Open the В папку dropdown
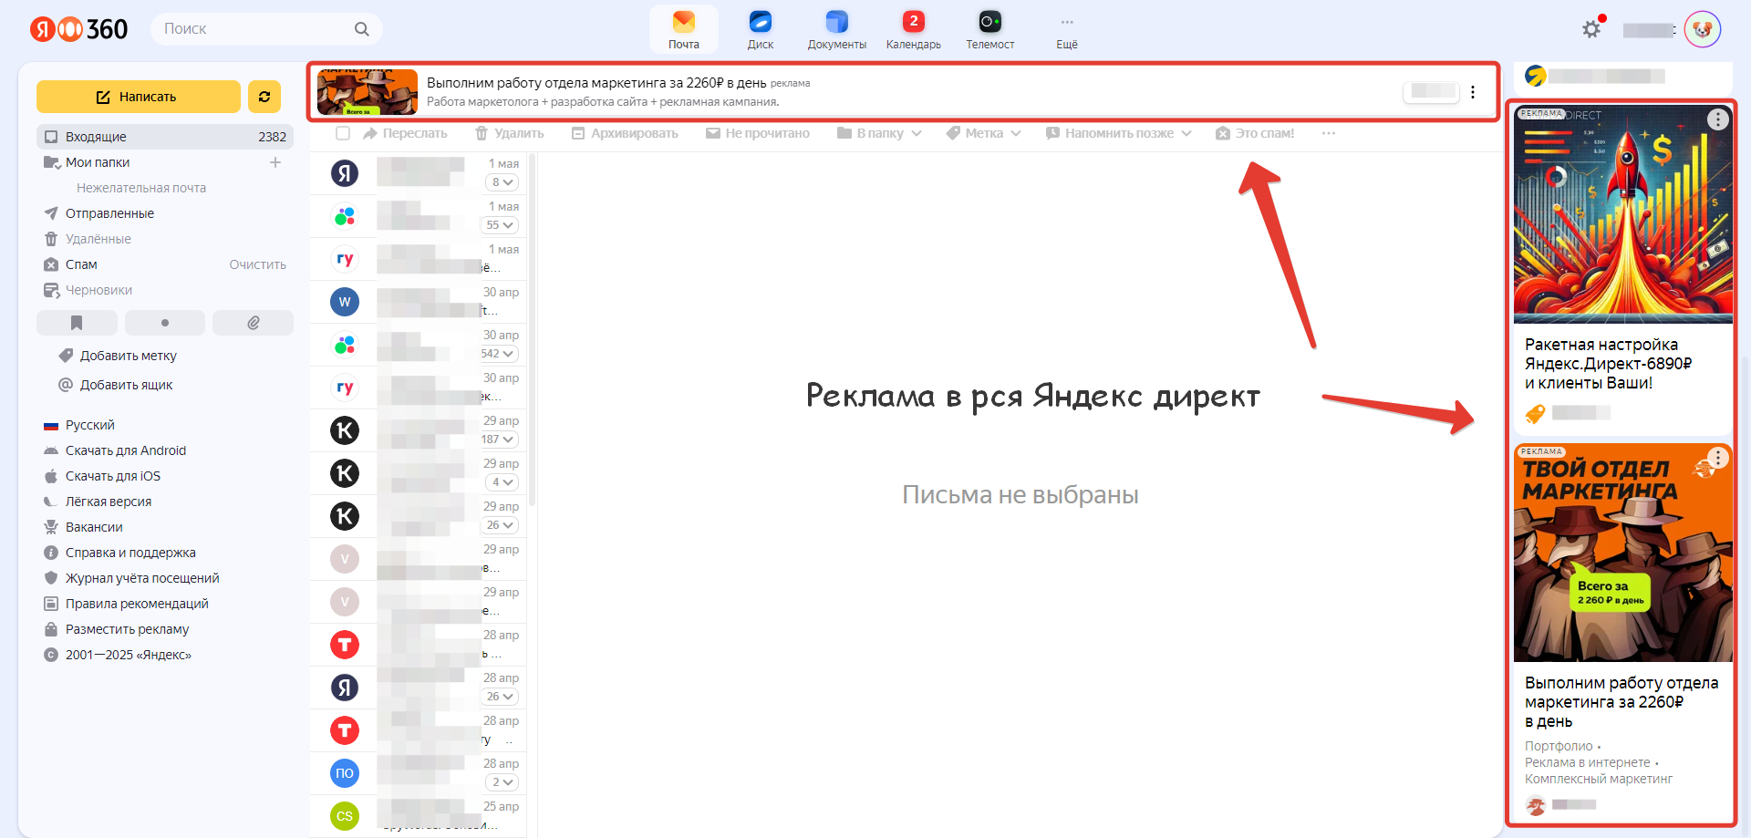1751x838 pixels. 879,133
